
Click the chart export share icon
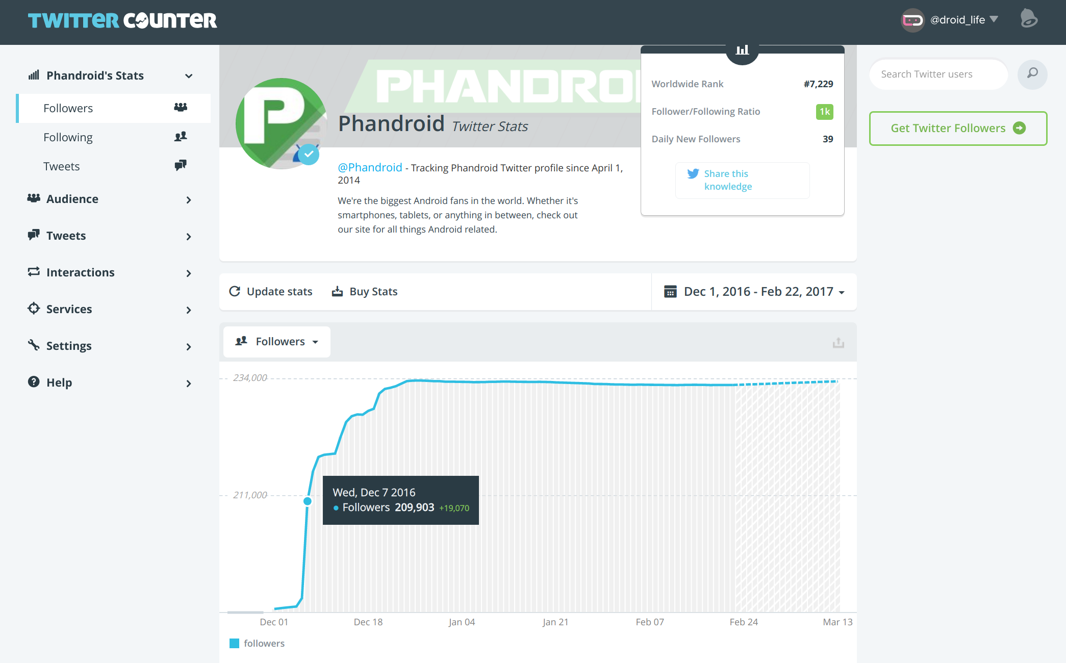pyautogui.click(x=838, y=343)
